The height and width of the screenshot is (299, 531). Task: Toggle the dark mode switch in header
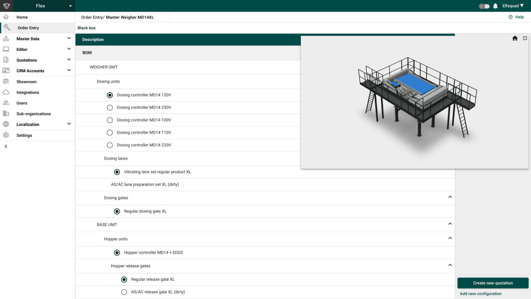coord(484,6)
